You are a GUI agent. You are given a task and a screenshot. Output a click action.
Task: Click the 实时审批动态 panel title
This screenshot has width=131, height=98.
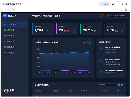[104, 42]
